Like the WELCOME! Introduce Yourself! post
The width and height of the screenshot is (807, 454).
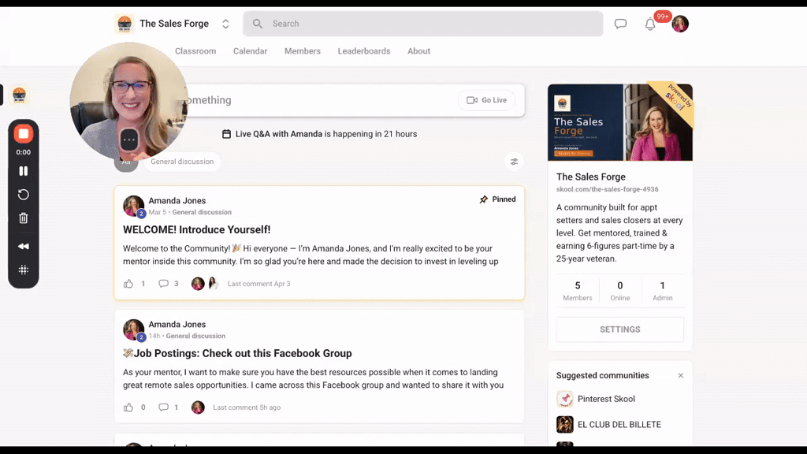(128, 284)
